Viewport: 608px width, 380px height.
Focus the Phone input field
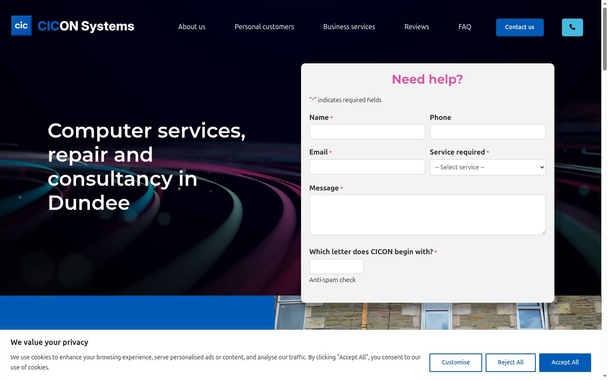coord(488,132)
